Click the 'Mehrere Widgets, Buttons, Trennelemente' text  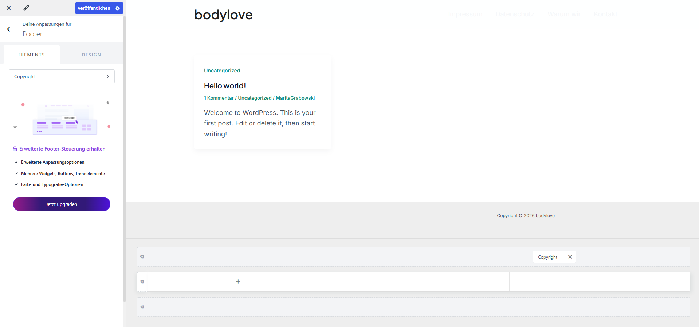[x=63, y=174]
